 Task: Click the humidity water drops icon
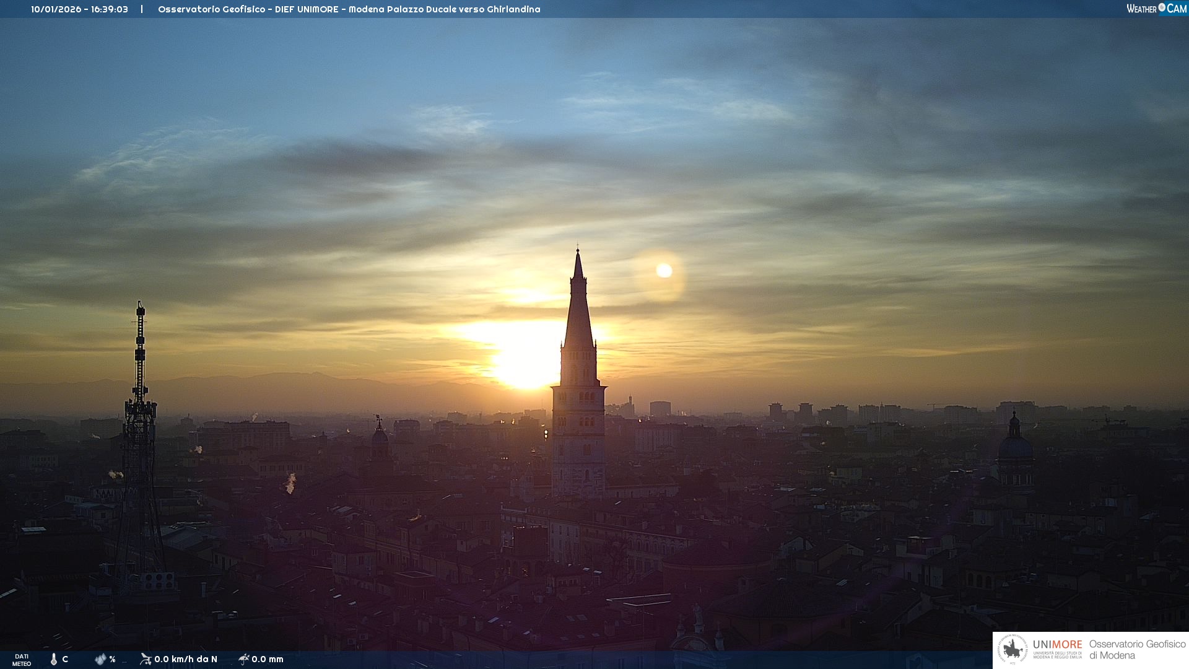(x=100, y=659)
